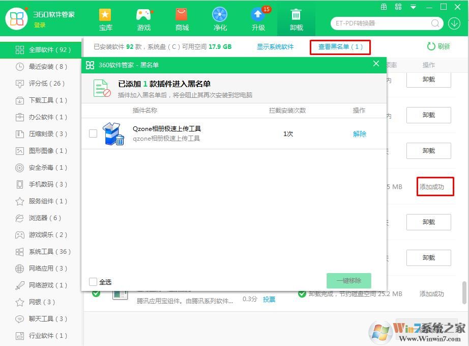Open the 游戏 games section
Viewport: 469px width, 346px height.
tap(143, 19)
